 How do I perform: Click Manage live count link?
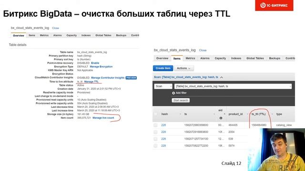pos(103,118)
